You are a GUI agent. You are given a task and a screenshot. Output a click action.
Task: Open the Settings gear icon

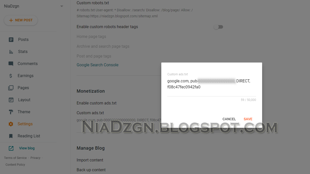pos(11,124)
